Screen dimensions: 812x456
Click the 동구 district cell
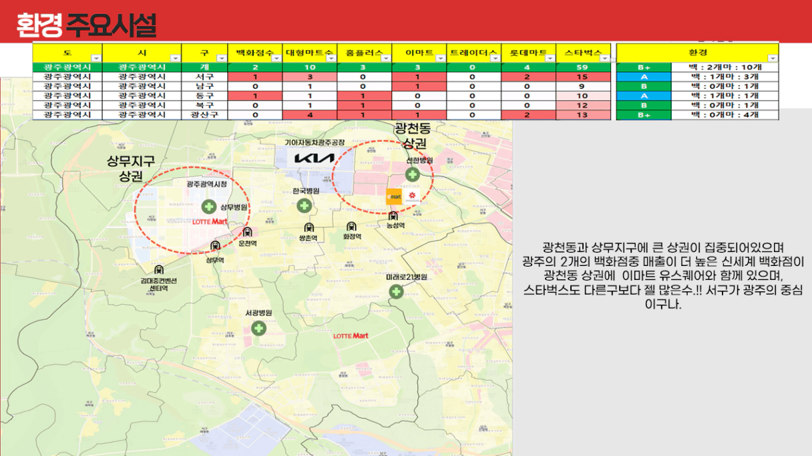(x=204, y=95)
